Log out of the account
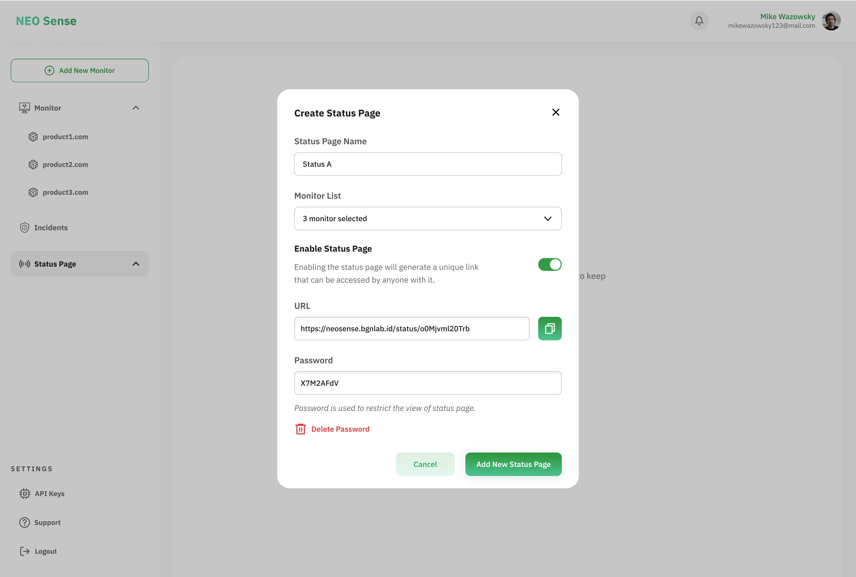 (x=45, y=551)
